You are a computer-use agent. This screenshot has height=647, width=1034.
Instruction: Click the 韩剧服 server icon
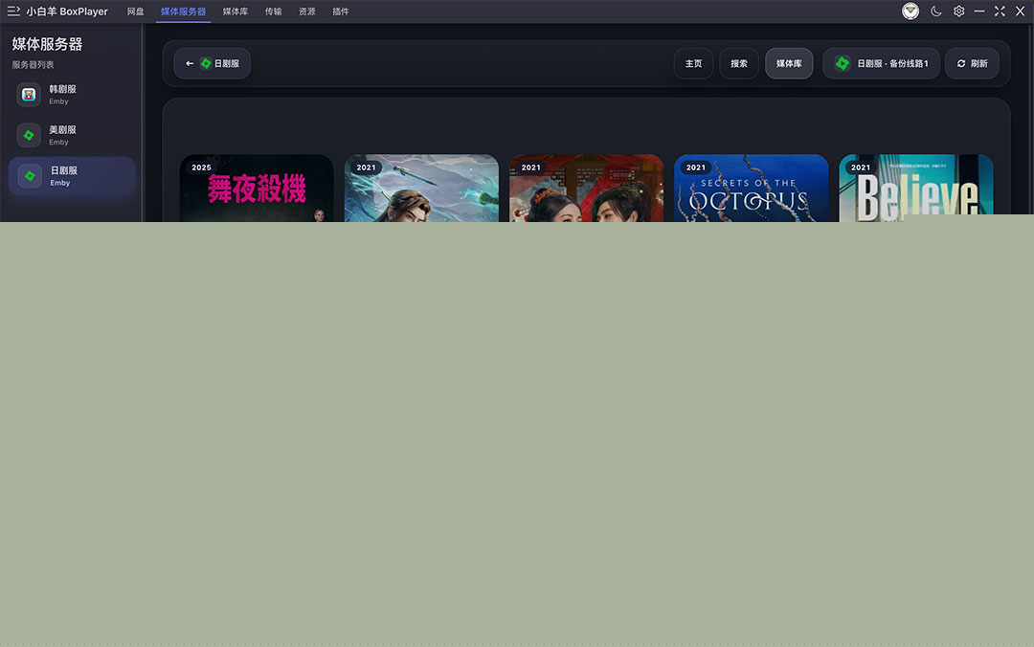(x=29, y=95)
